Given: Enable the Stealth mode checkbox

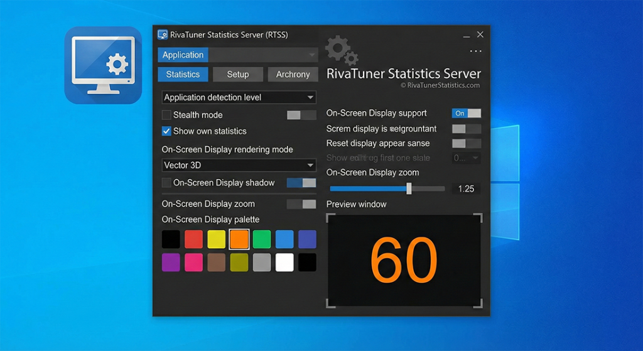Looking at the screenshot, I should [x=166, y=115].
